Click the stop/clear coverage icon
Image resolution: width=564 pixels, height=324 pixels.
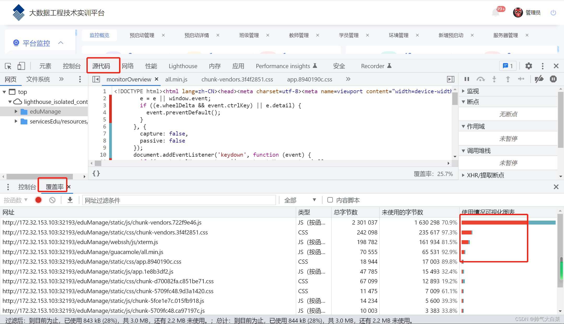[53, 200]
